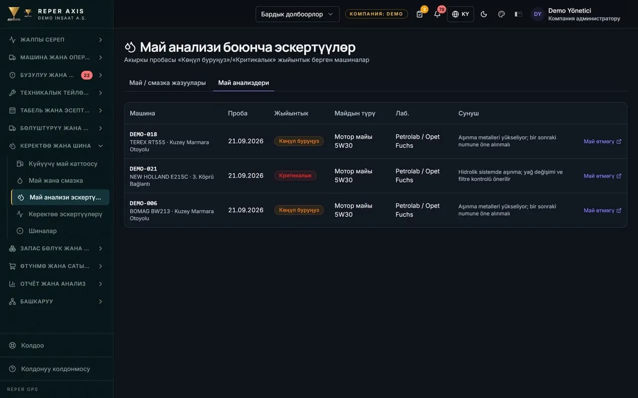Expand the Техникалык тейлөө sidebar section
The height and width of the screenshot is (398, 638).
click(56, 93)
